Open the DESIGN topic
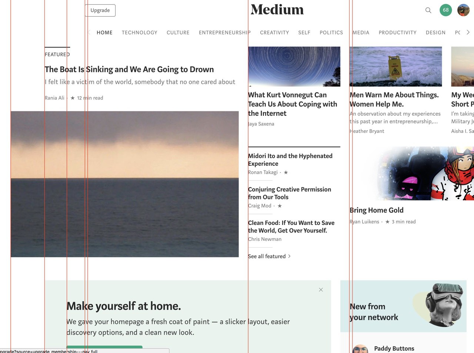 435,33
